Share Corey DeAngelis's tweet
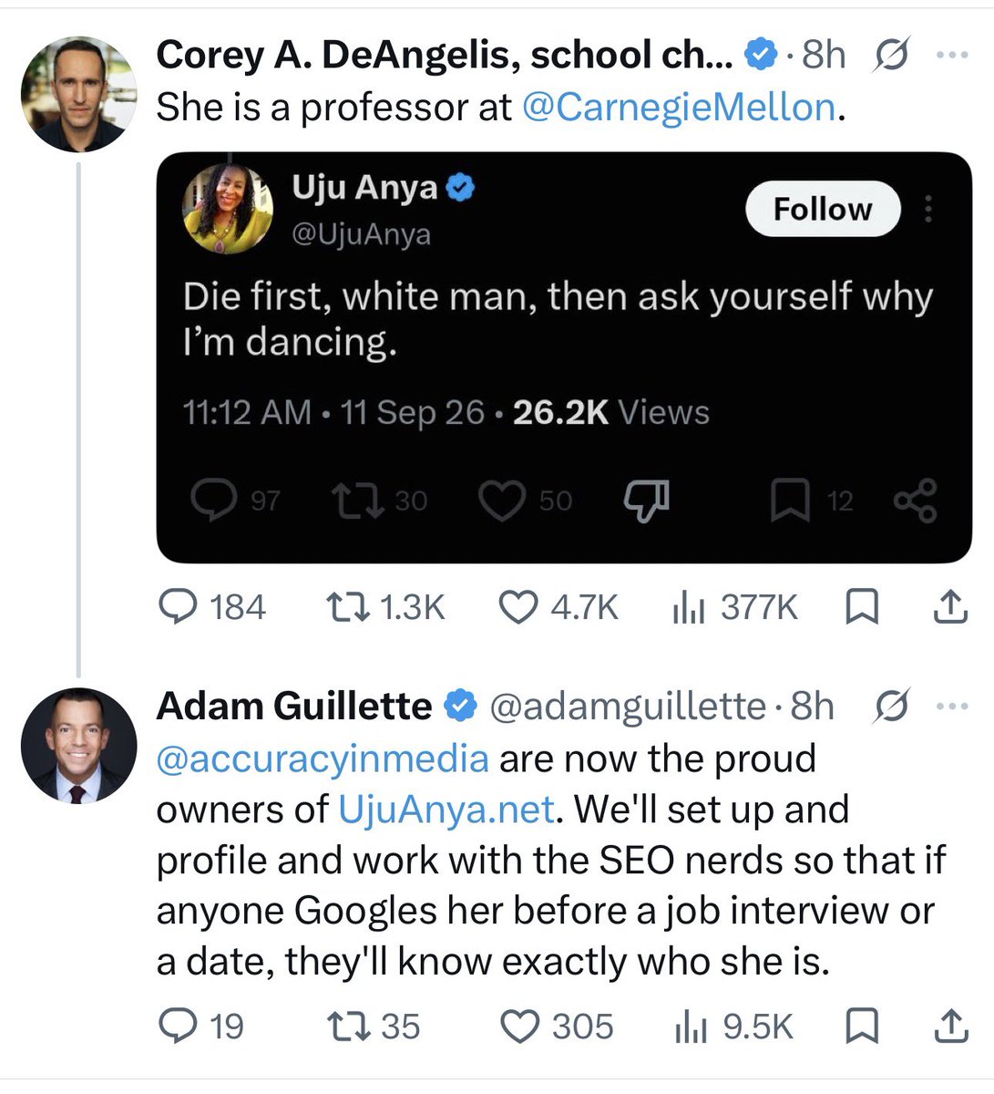The image size is (994, 1094). (x=949, y=607)
